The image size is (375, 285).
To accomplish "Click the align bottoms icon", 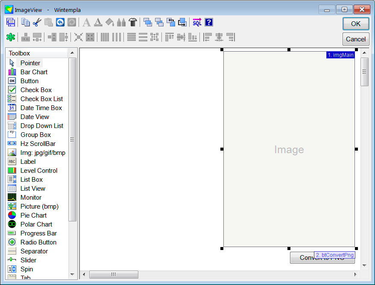I will [193, 37].
